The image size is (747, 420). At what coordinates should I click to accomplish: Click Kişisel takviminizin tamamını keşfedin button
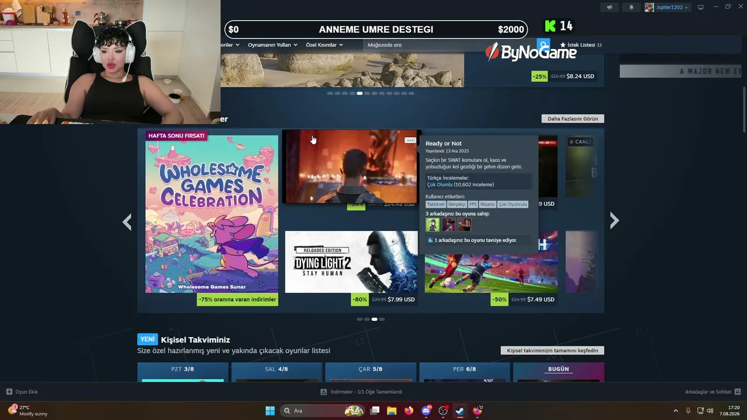tap(552, 351)
